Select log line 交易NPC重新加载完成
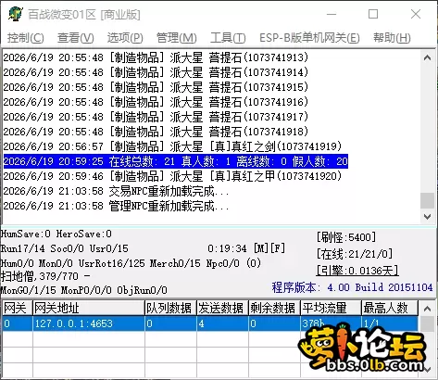The image size is (438, 380). coord(116,191)
